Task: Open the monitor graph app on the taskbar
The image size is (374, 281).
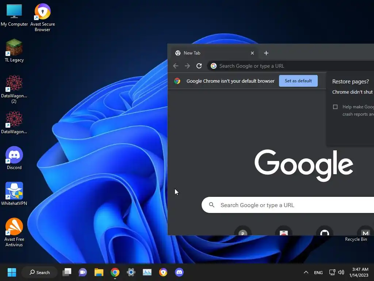Action: tap(147, 272)
